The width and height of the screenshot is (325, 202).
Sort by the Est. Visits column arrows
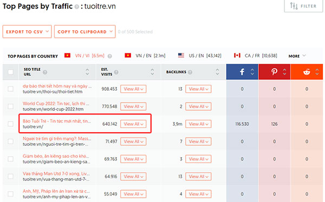(x=152, y=72)
